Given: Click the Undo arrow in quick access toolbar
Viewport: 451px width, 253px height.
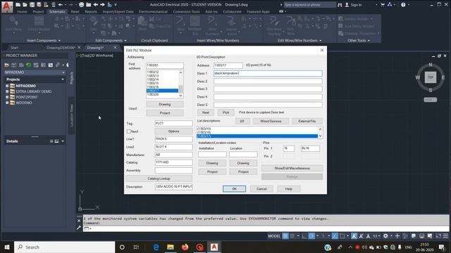Looking at the screenshot, I should (x=61, y=5).
